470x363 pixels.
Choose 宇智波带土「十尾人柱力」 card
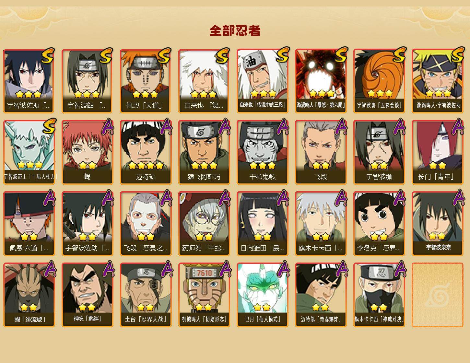[x=29, y=152]
